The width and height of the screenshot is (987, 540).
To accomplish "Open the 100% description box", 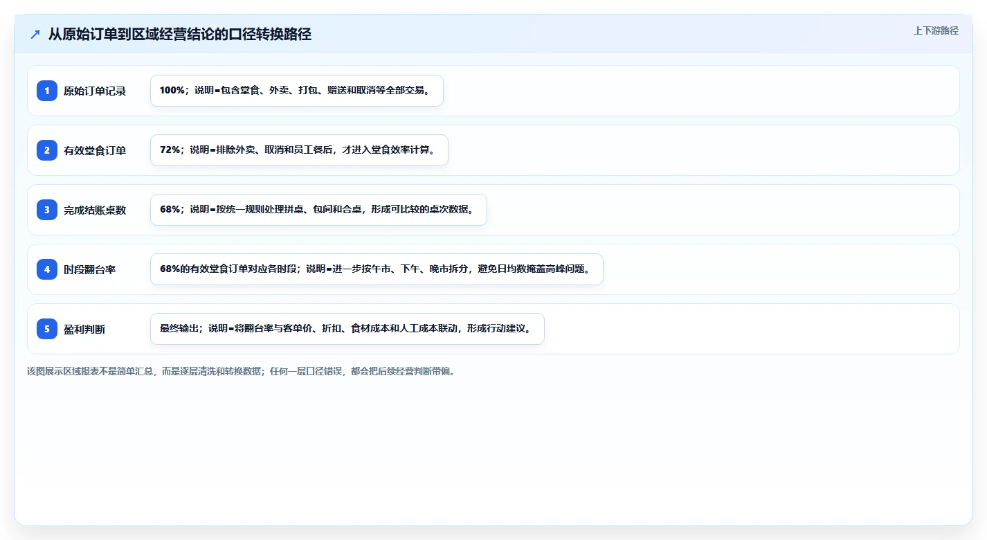I will tap(297, 91).
